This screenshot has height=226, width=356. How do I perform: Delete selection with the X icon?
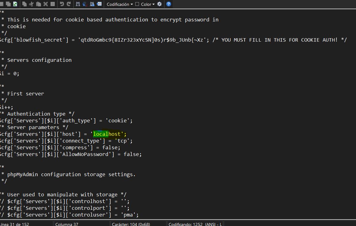point(46,4)
